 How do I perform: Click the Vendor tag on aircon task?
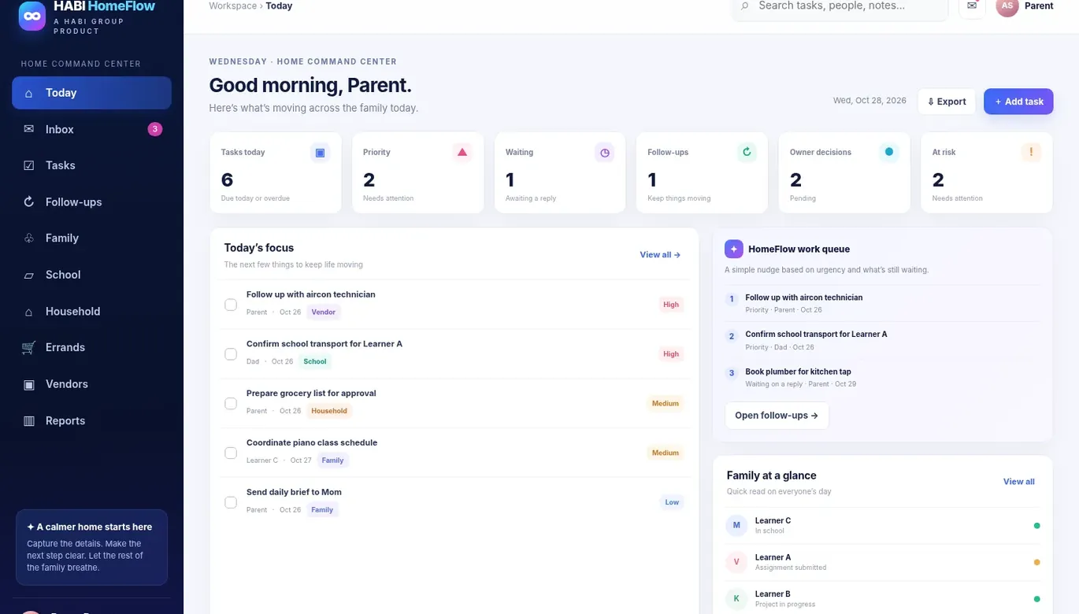(x=324, y=313)
